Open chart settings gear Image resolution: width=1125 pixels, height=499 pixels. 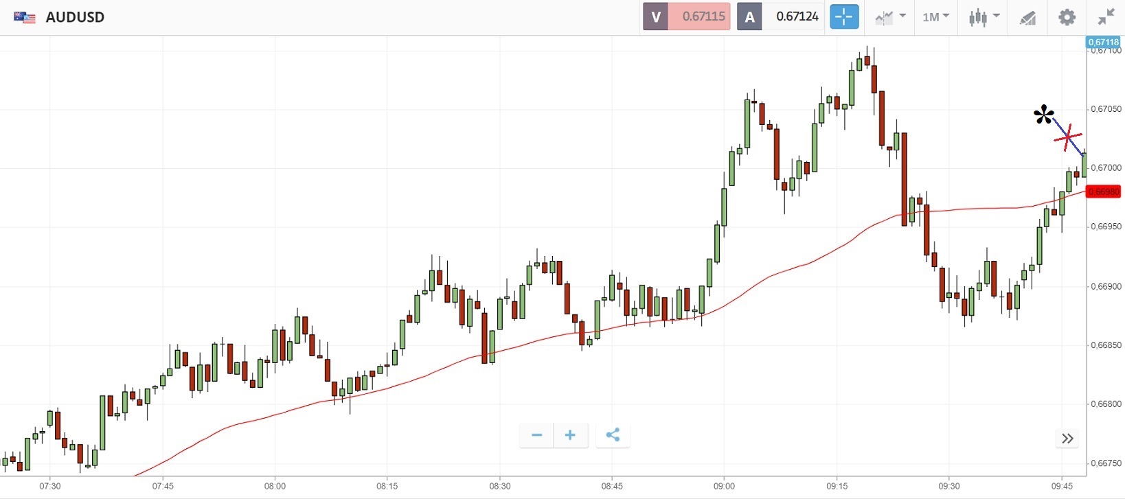[1067, 16]
